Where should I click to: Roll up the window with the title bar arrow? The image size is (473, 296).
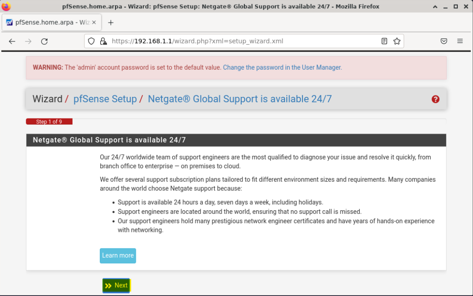pos(435,6)
